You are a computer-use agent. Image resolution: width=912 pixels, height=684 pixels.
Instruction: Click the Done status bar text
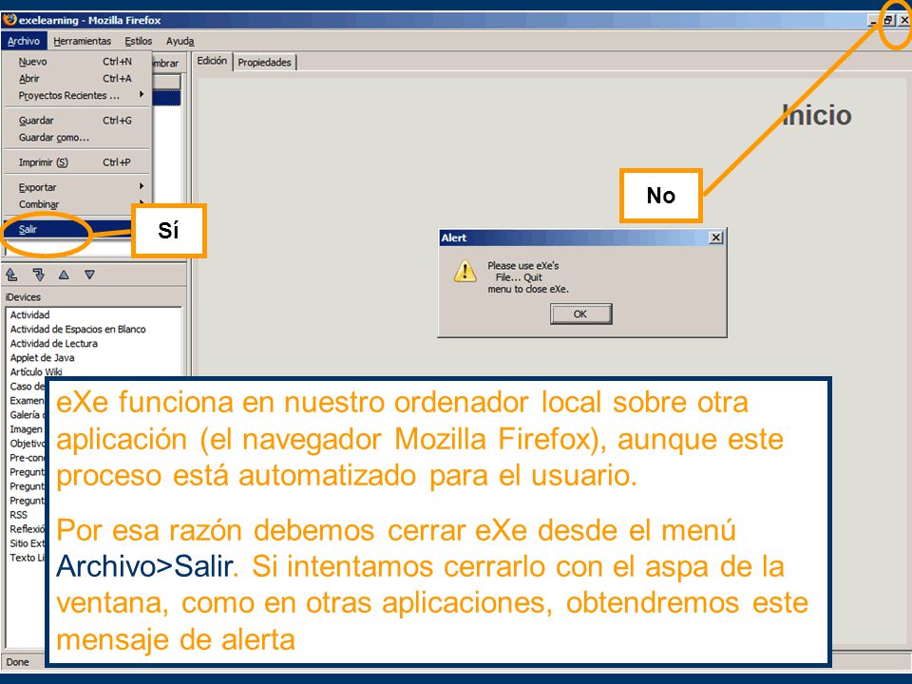click(x=18, y=662)
